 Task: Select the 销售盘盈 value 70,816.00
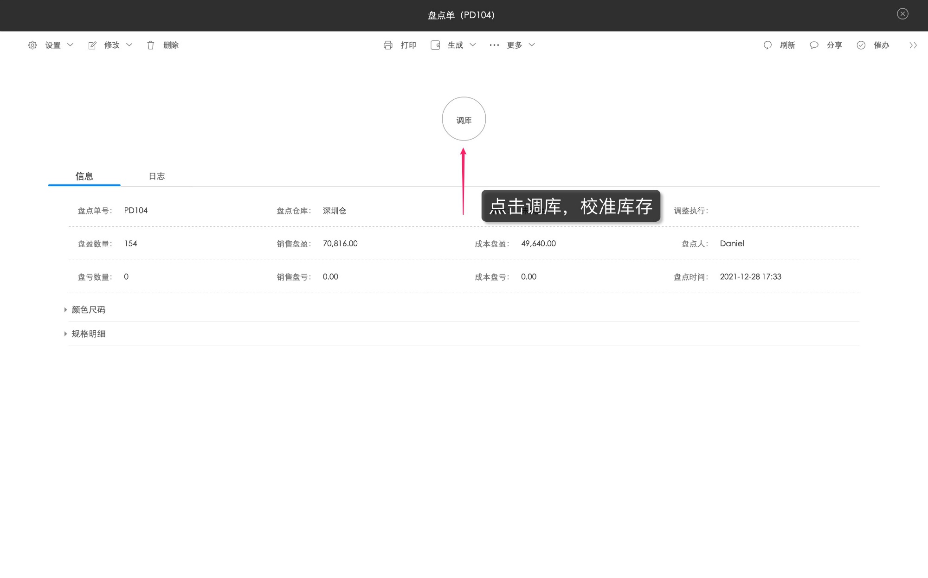340,244
